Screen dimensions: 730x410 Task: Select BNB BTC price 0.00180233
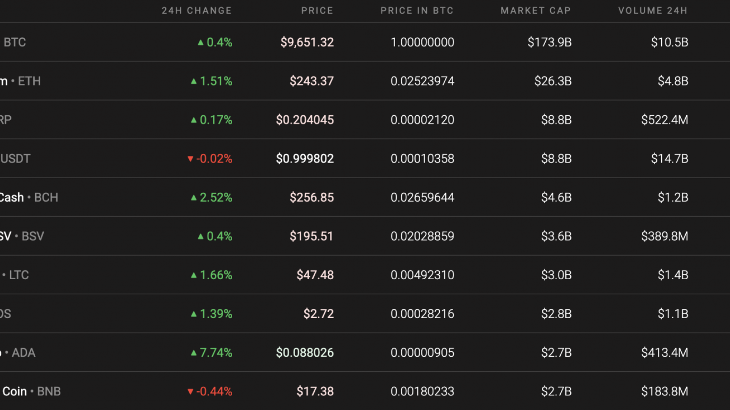(422, 391)
